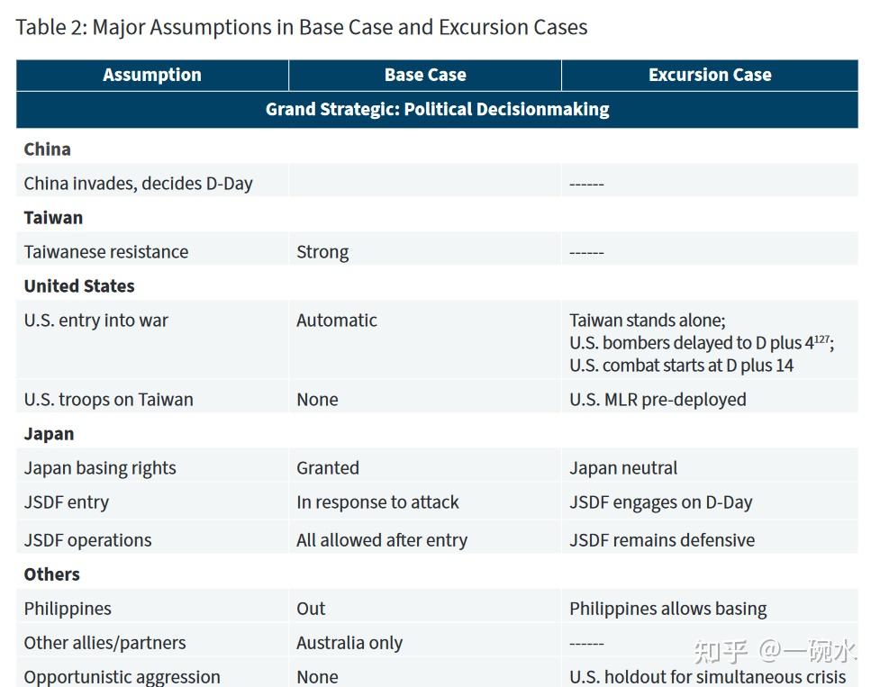The width and height of the screenshot is (880, 687).
Task: Select the 'Opportunistic aggression' row label
Action: 122,676
